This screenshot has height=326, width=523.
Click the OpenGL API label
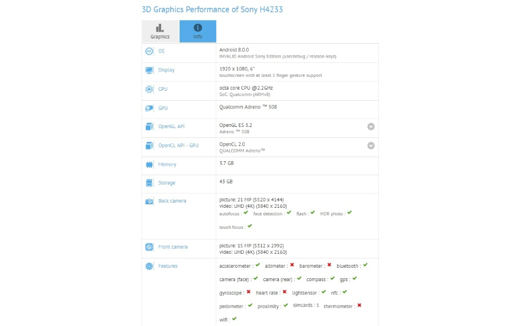click(x=171, y=126)
